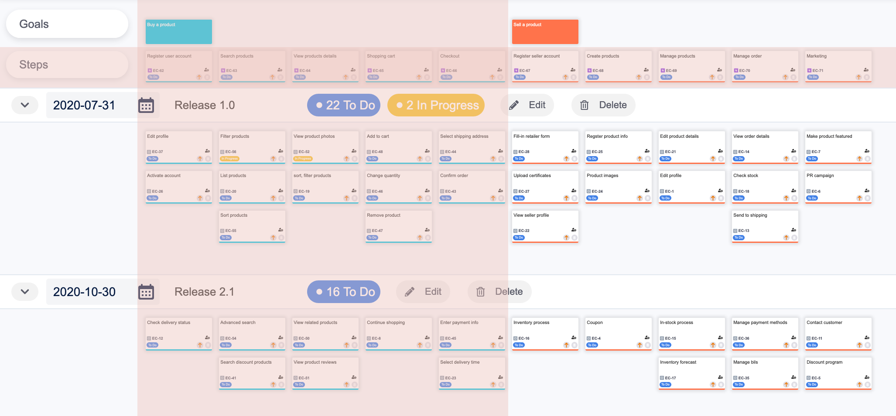Screen dimensions: 896x416
Task: Click the Delete button for Release 2.1
Action: (x=499, y=291)
